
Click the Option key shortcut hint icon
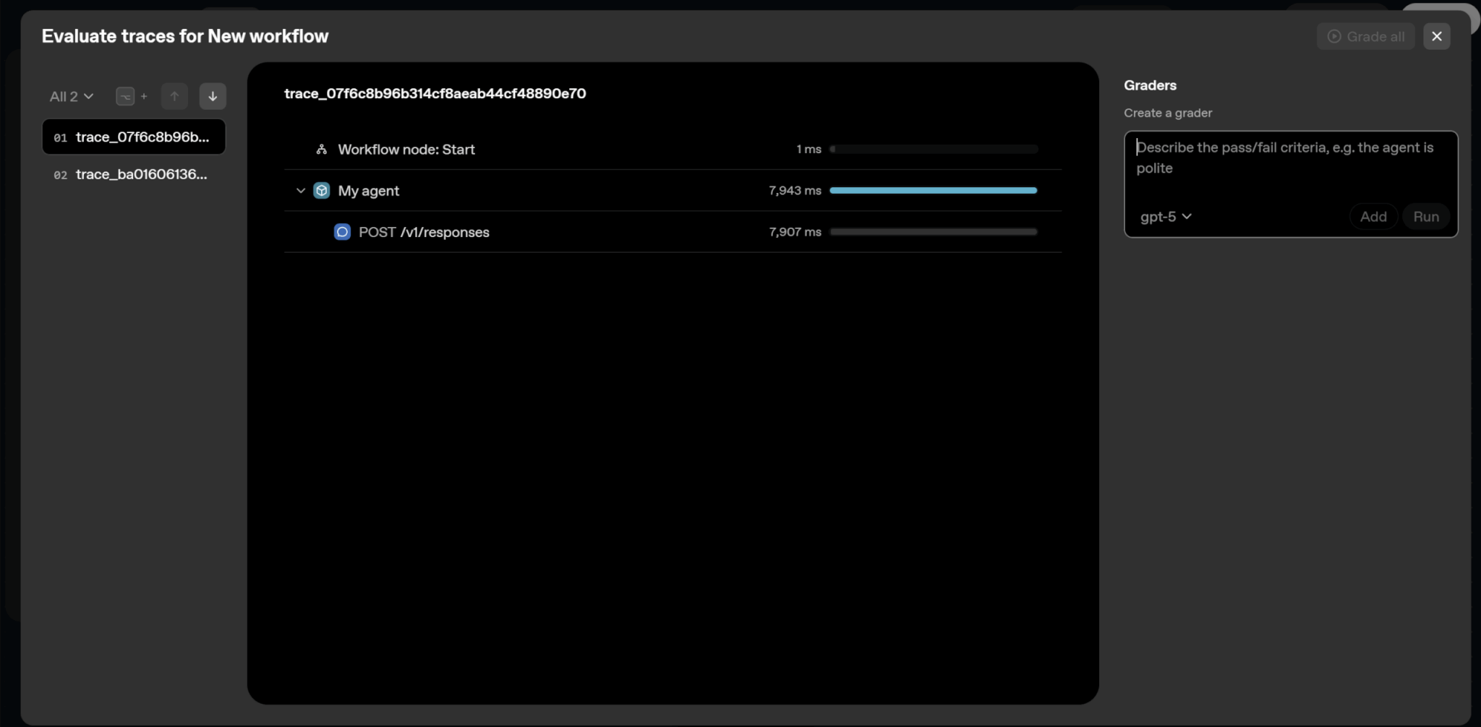click(x=125, y=96)
